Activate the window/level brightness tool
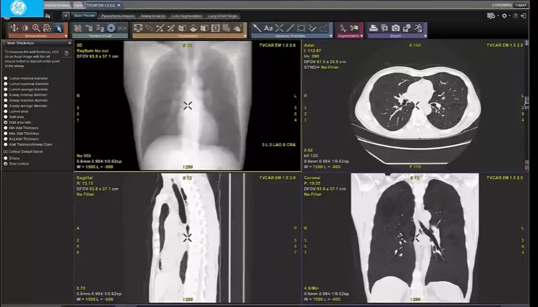538x307 pixels. [x=25, y=27]
